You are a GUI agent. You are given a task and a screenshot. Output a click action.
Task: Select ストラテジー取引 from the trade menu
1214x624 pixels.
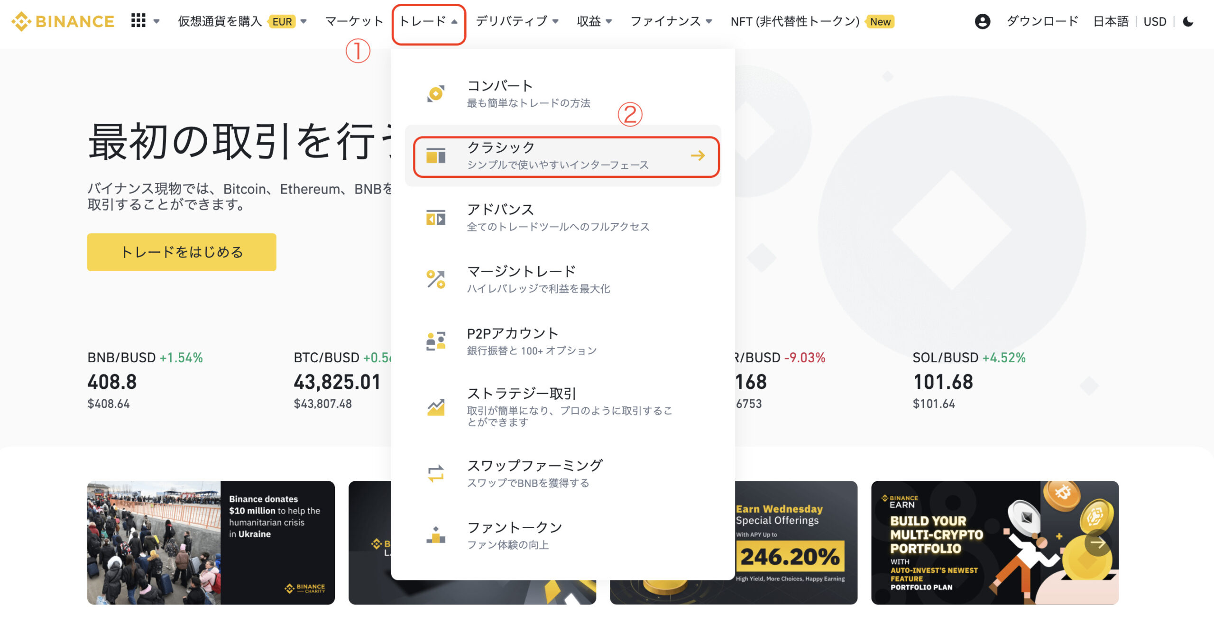coord(563,407)
